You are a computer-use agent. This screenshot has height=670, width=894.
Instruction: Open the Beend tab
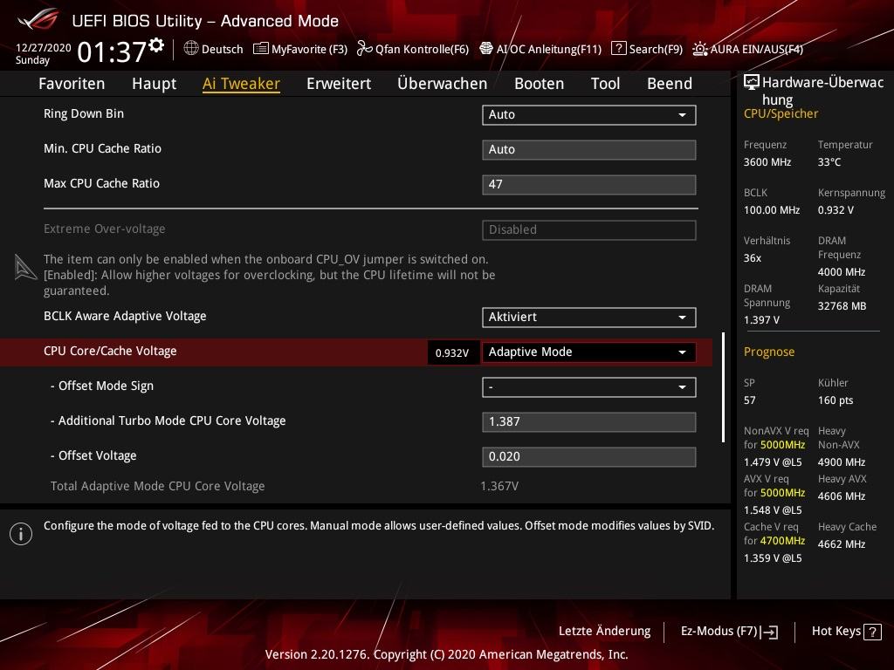coord(670,84)
